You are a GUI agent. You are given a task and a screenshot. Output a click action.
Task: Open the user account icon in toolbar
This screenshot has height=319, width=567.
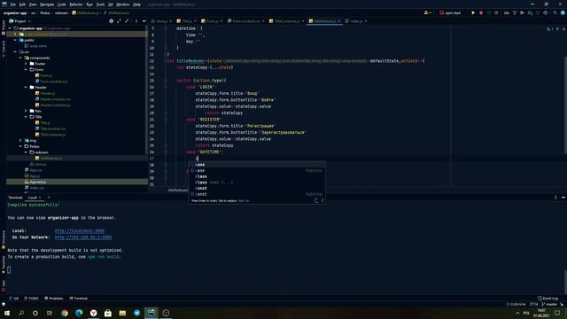pyautogui.click(x=427, y=12)
